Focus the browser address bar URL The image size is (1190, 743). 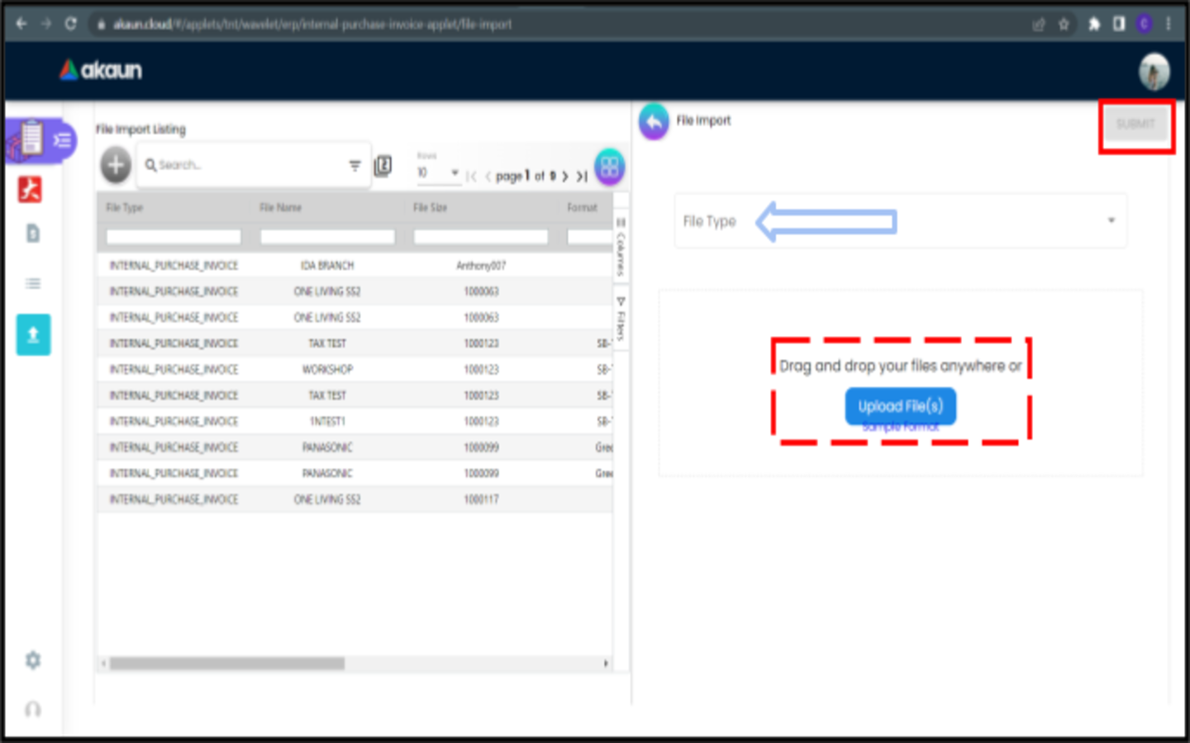pos(312,25)
